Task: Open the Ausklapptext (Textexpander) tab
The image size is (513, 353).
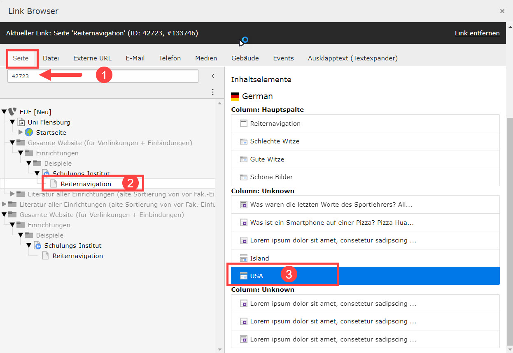Action: pyautogui.click(x=352, y=58)
